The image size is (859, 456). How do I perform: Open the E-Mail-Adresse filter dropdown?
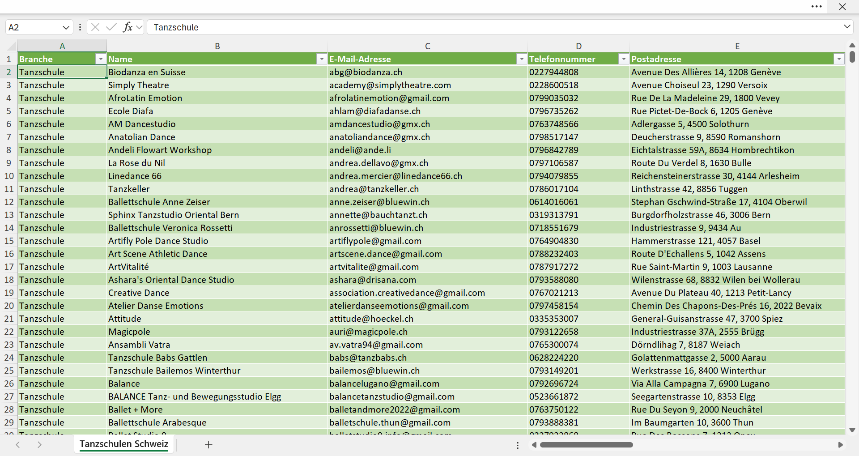522,59
